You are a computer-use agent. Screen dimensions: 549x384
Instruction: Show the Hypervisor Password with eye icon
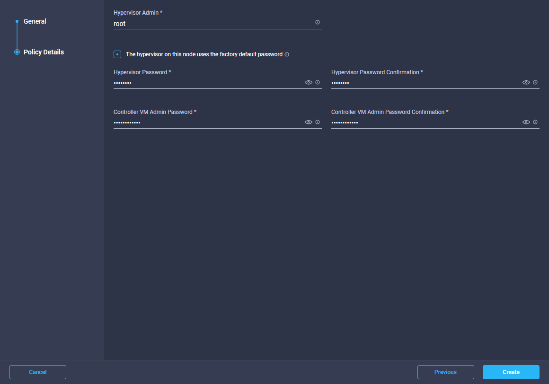(x=309, y=82)
